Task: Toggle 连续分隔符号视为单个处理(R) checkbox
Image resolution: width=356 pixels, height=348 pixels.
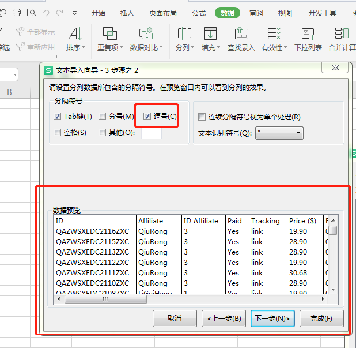Action: (x=202, y=117)
